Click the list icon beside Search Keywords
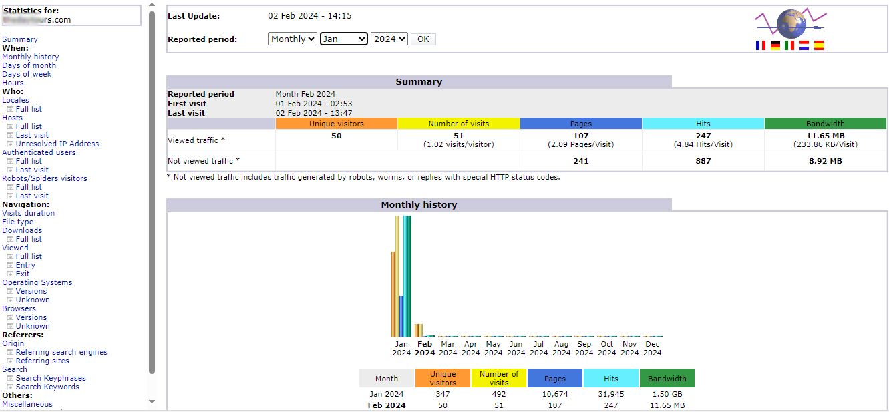 pos(10,387)
